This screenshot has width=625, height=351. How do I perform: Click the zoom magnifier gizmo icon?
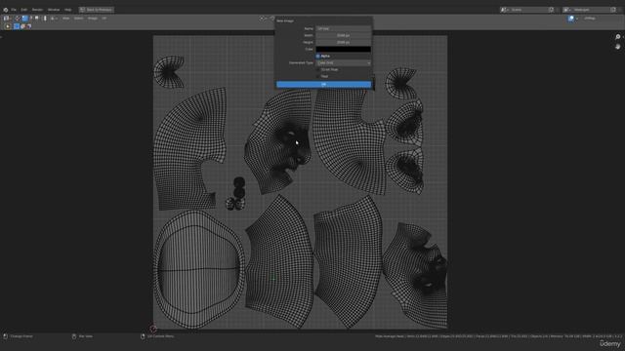pyautogui.click(x=618, y=37)
